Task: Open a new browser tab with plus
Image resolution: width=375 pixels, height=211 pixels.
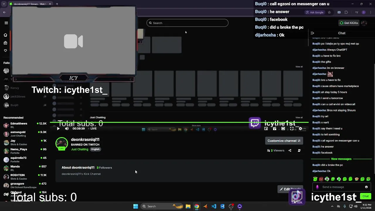Action: (57, 4)
